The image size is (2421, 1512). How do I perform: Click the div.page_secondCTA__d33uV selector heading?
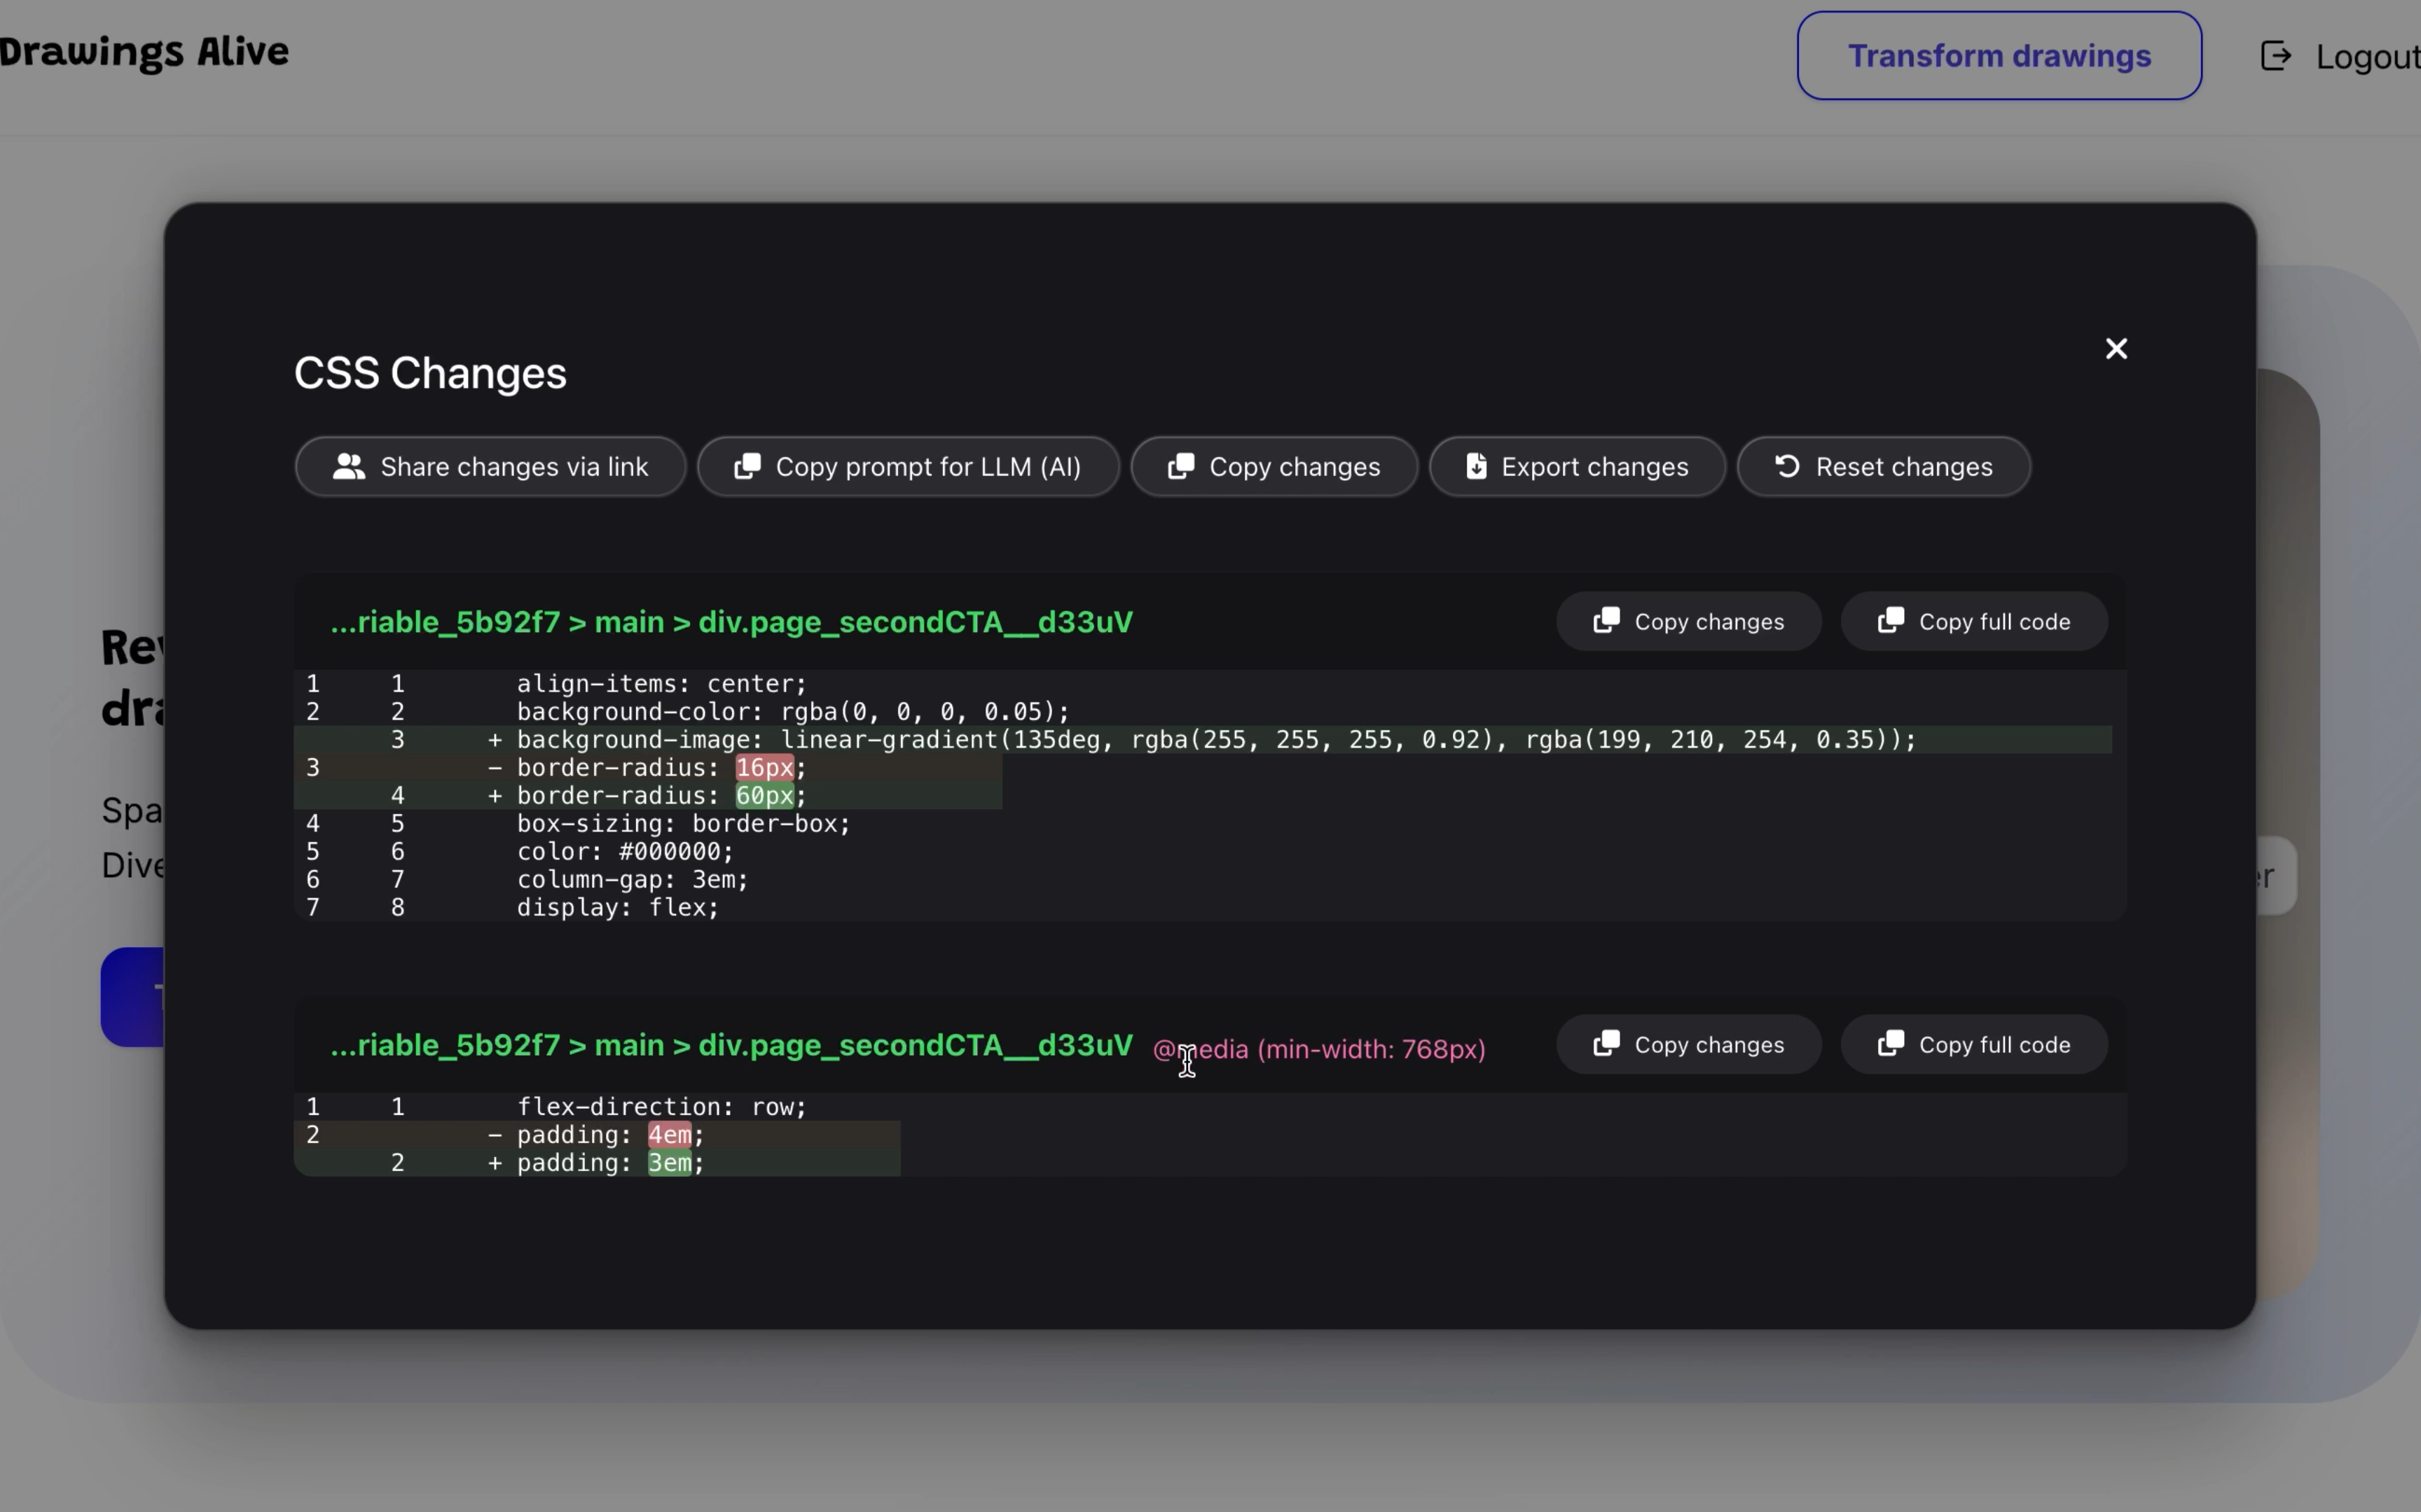[x=732, y=621]
